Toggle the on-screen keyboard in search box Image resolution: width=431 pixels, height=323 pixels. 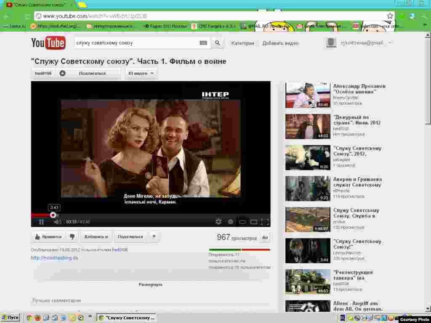(x=203, y=43)
